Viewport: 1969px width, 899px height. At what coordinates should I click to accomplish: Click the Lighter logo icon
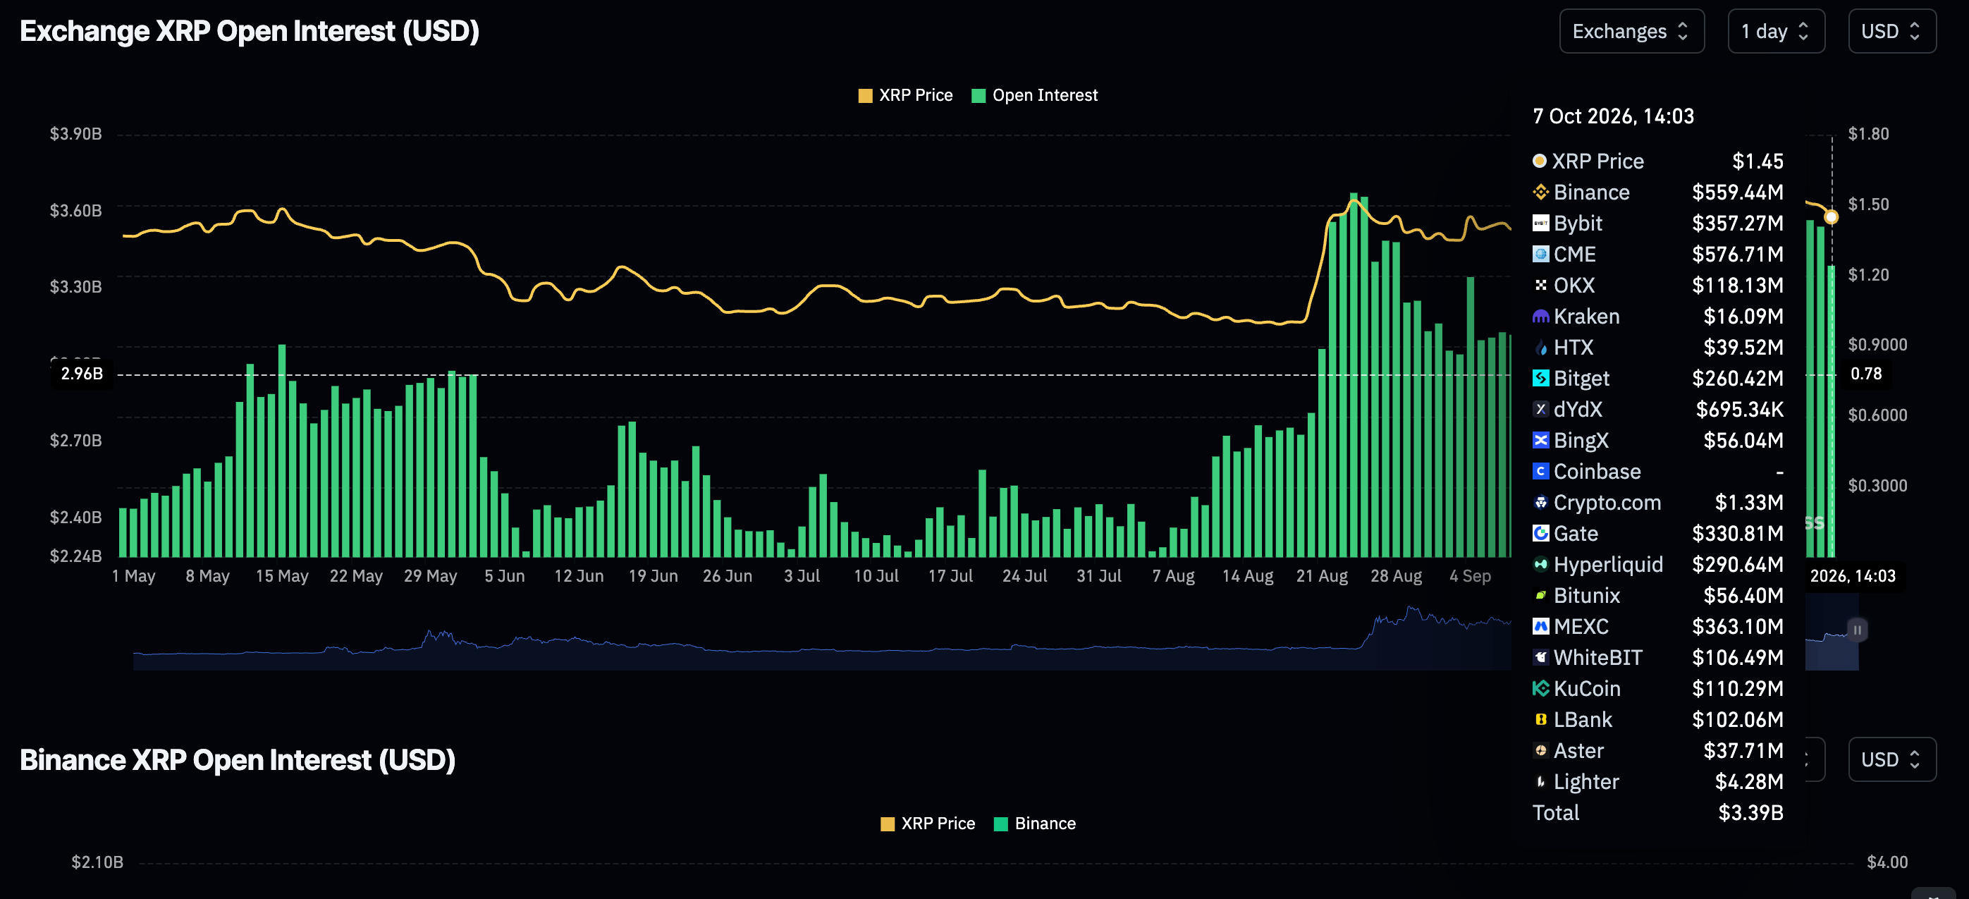[x=1540, y=781]
